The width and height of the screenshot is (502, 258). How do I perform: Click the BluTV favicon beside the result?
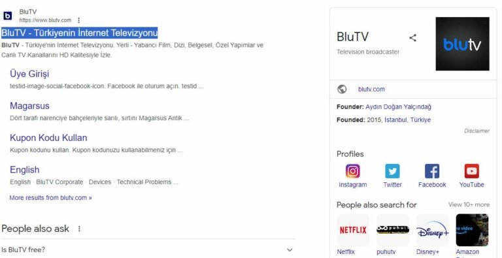pyautogui.click(x=7, y=16)
